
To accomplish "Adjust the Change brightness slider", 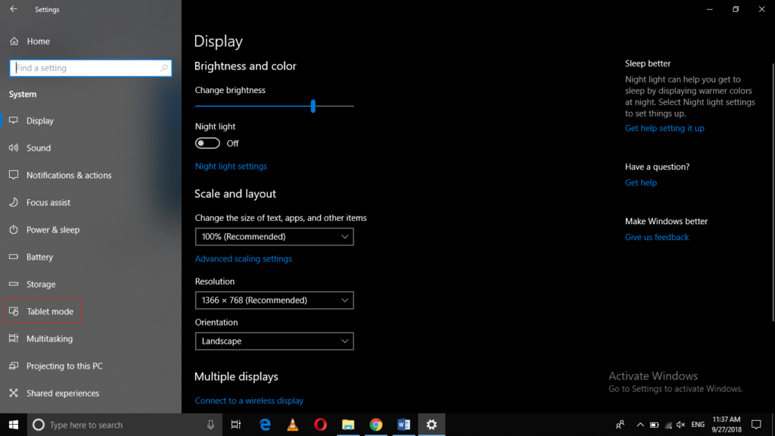I will click(313, 106).
